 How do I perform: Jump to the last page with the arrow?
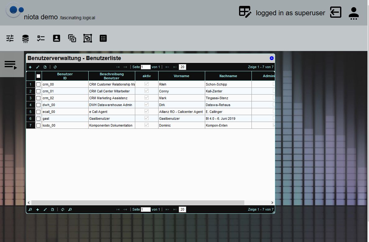[x=175, y=67]
